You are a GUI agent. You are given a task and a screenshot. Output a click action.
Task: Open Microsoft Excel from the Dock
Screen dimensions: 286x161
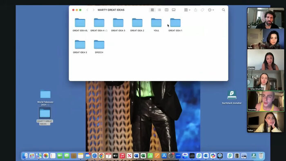point(143,156)
